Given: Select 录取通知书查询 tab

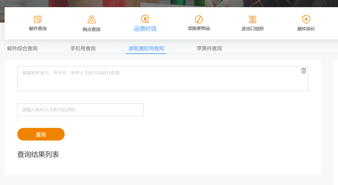Looking at the screenshot, I should coord(146,49).
